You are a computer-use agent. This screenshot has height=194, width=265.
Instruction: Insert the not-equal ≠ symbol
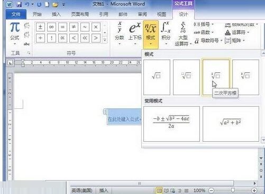pos(74,27)
